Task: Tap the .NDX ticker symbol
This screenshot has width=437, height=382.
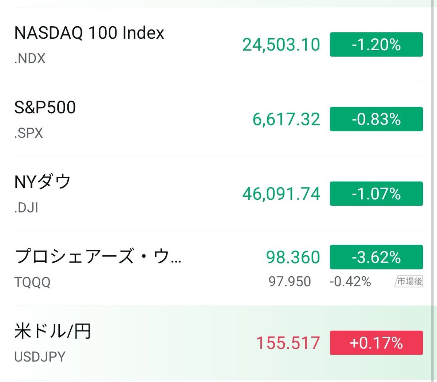Action: (x=30, y=58)
